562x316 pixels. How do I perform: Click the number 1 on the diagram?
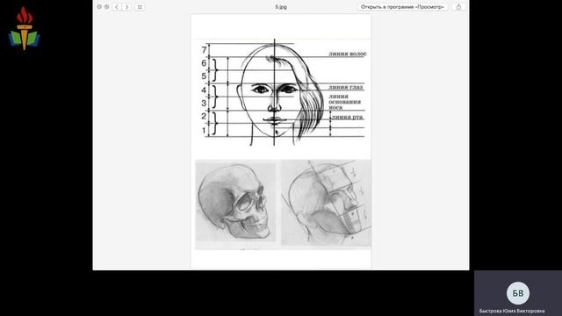[204, 131]
